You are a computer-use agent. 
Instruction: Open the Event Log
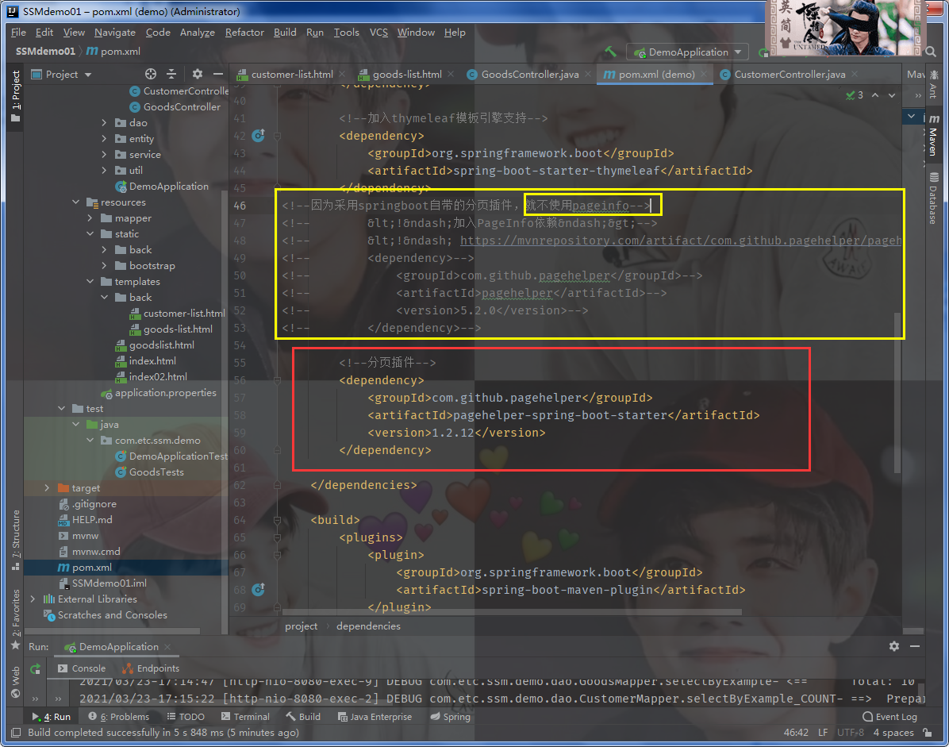[889, 717]
